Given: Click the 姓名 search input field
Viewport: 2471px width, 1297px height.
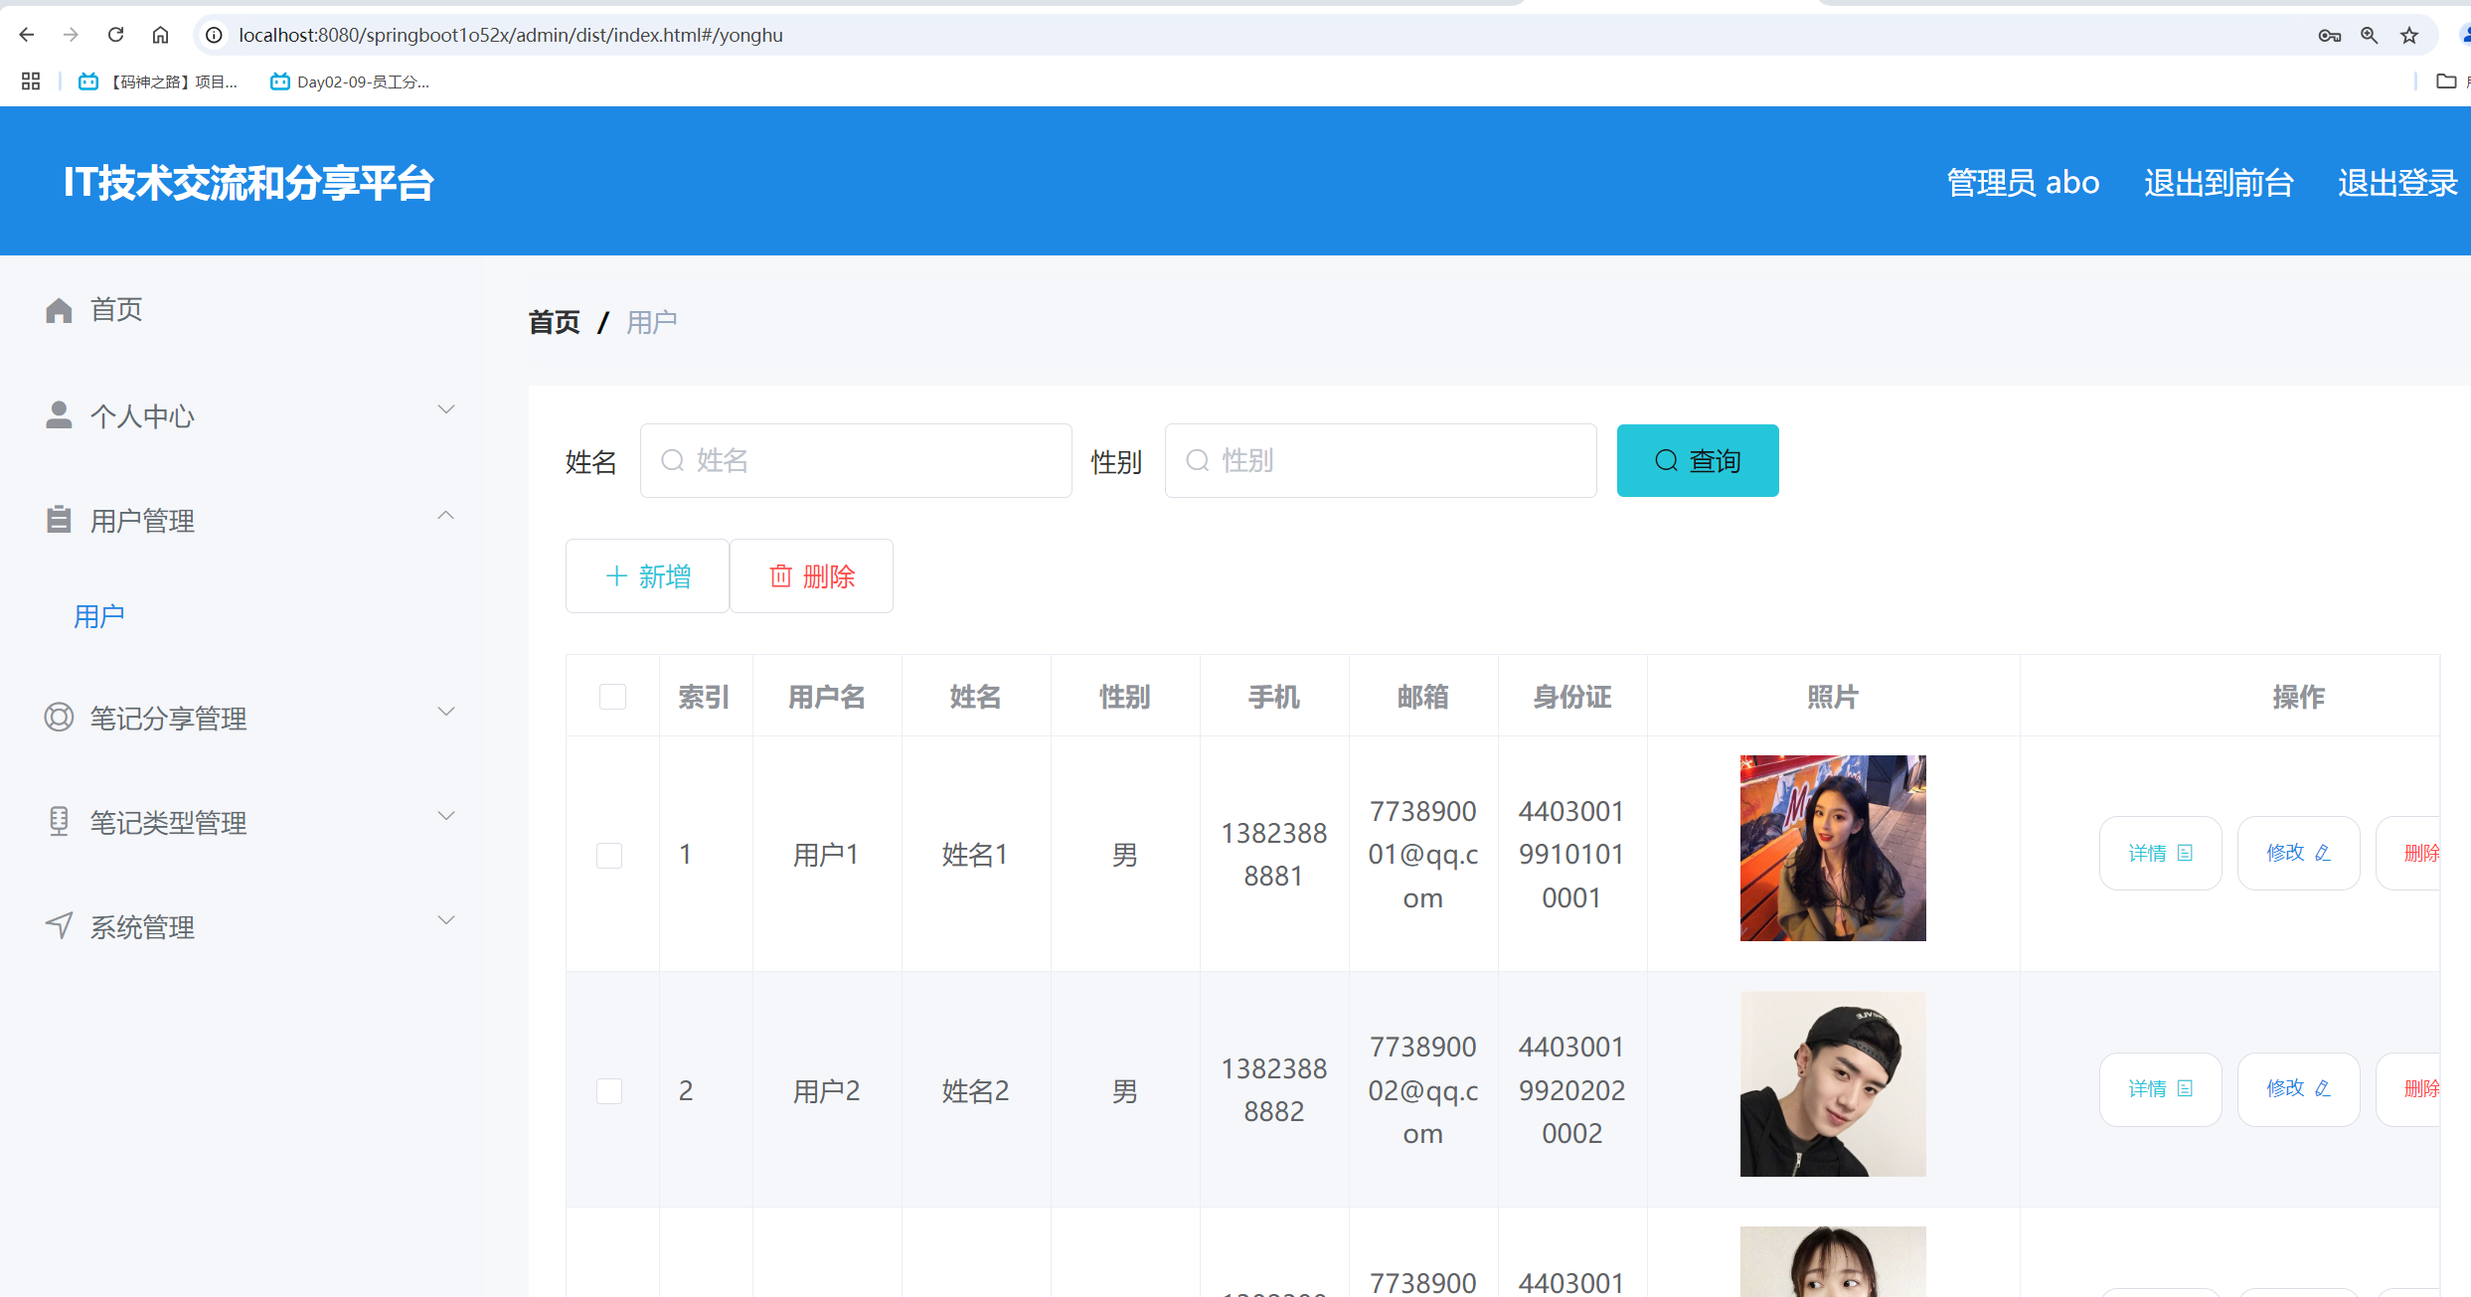Looking at the screenshot, I should click(856, 461).
